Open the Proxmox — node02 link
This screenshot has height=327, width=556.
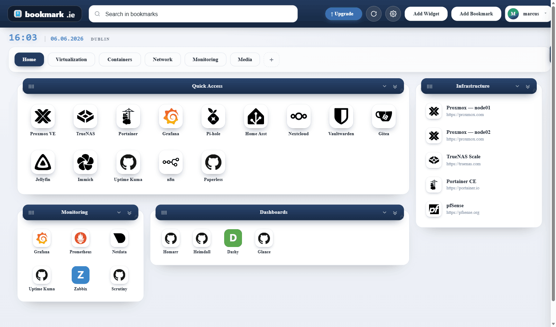point(479,136)
